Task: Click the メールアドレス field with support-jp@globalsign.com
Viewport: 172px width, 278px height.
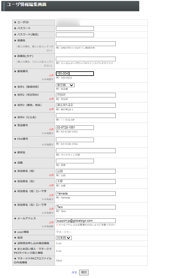Action: pyautogui.click(x=86, y=221)
